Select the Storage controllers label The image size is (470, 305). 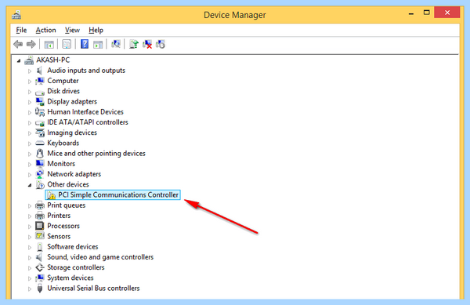(x=76, y=267)
